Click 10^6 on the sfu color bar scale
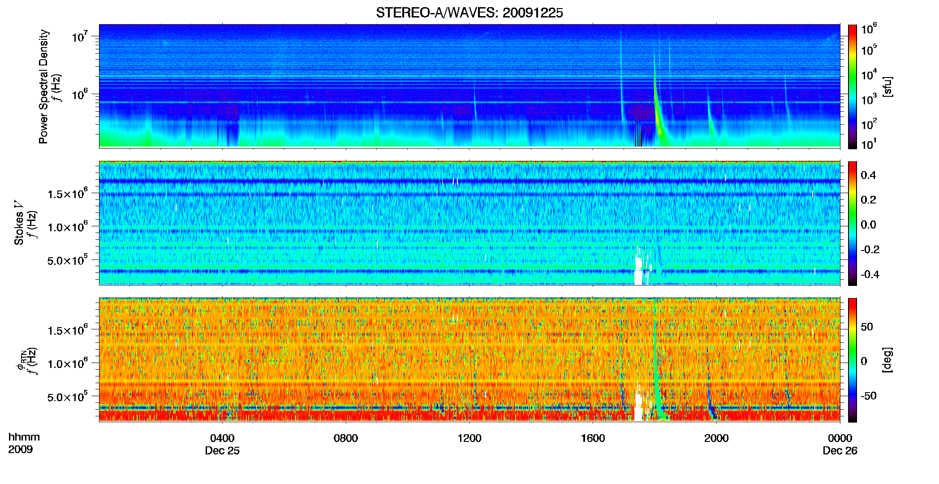 click(x=869, y=29)
